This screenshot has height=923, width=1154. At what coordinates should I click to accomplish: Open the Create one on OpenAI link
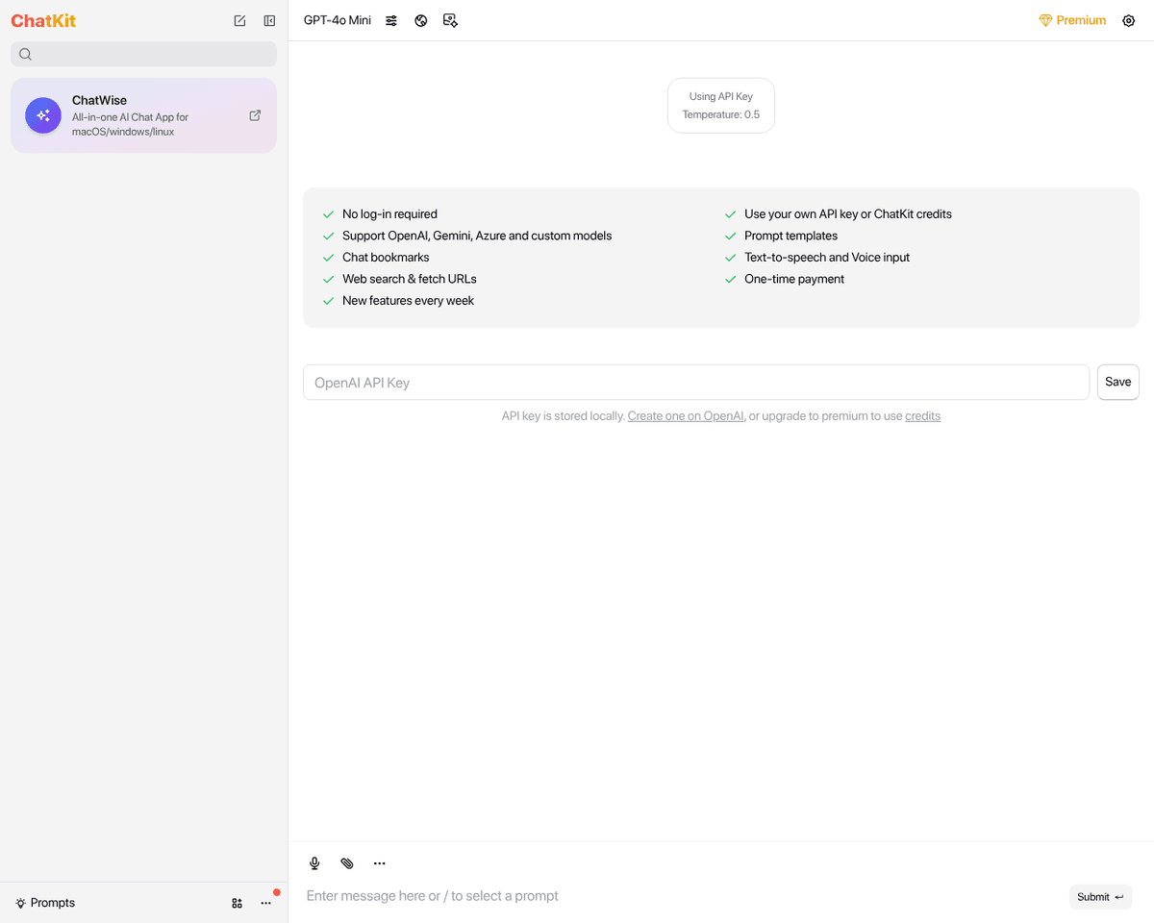pos(685,416)
